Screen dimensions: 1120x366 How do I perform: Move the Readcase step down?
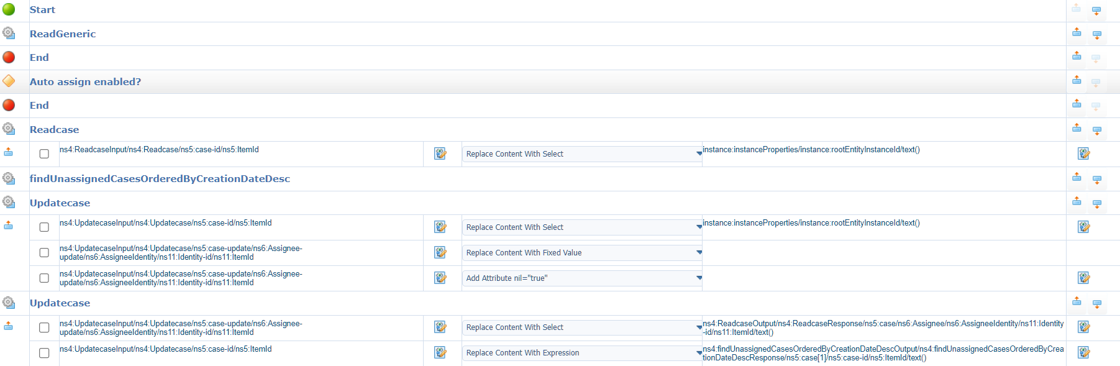[x=1096, y=130]
